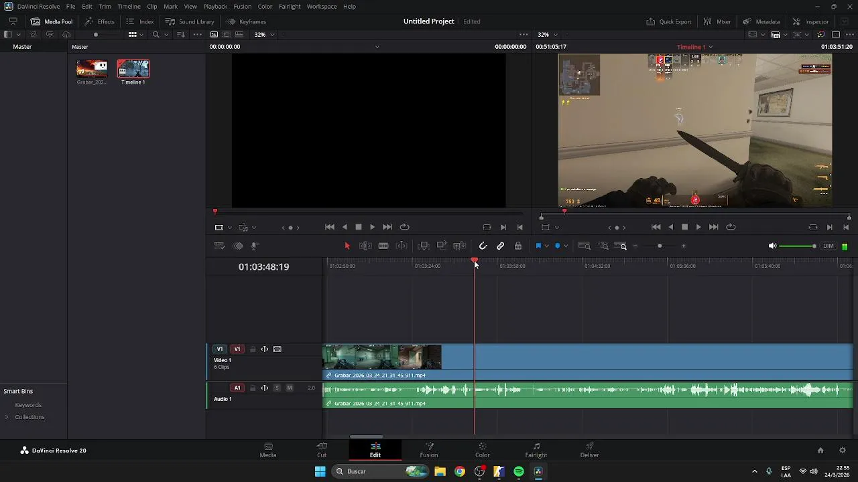Add a blue marker to the timeline
The width and height of the screenshot is (858, 482).
pyautogui.click(x=557, y=246)
